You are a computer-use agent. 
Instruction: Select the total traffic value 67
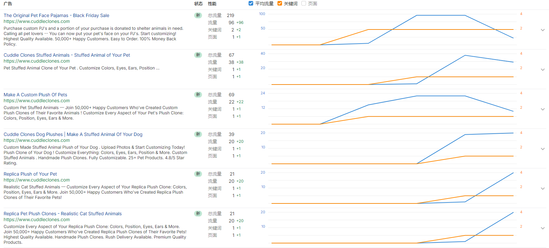pos(232,55)
